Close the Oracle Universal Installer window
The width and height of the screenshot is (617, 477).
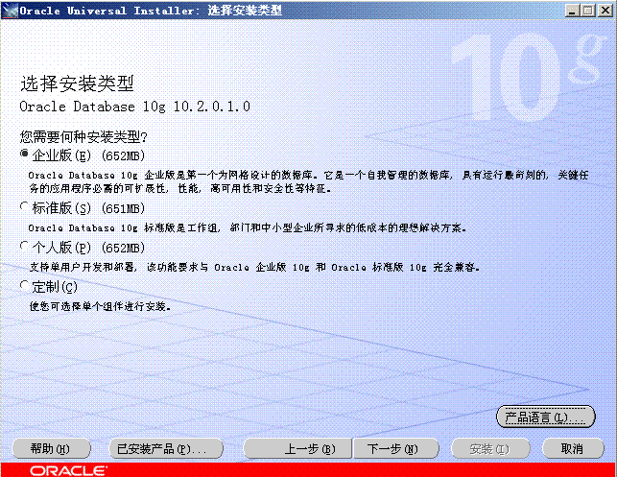pos(605,11)
